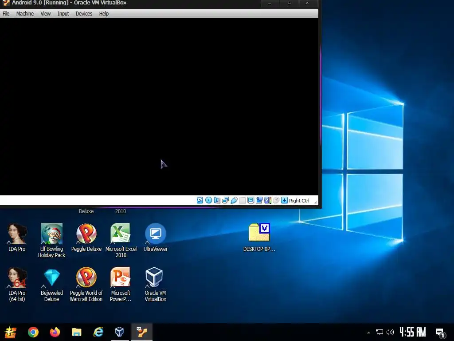The image size is (454, 341).
Task: Select the IDA Pro desktop shortcut
Action: pyautogui.click(x=17, y=237)
